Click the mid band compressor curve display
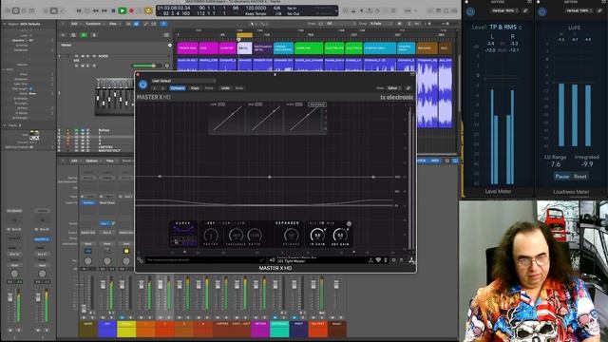This screenshot has width=608, height=342. click(x=266, y=119)
